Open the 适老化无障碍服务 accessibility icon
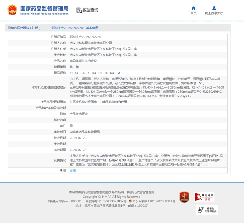 [x=207, y=210]
